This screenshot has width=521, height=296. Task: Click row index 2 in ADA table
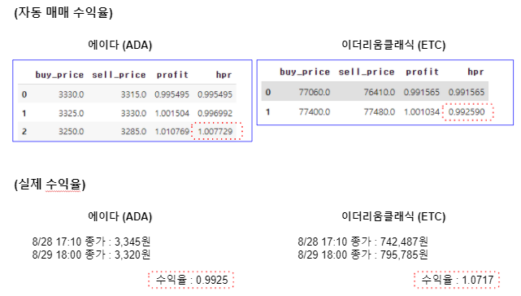(x=24, y=132)
